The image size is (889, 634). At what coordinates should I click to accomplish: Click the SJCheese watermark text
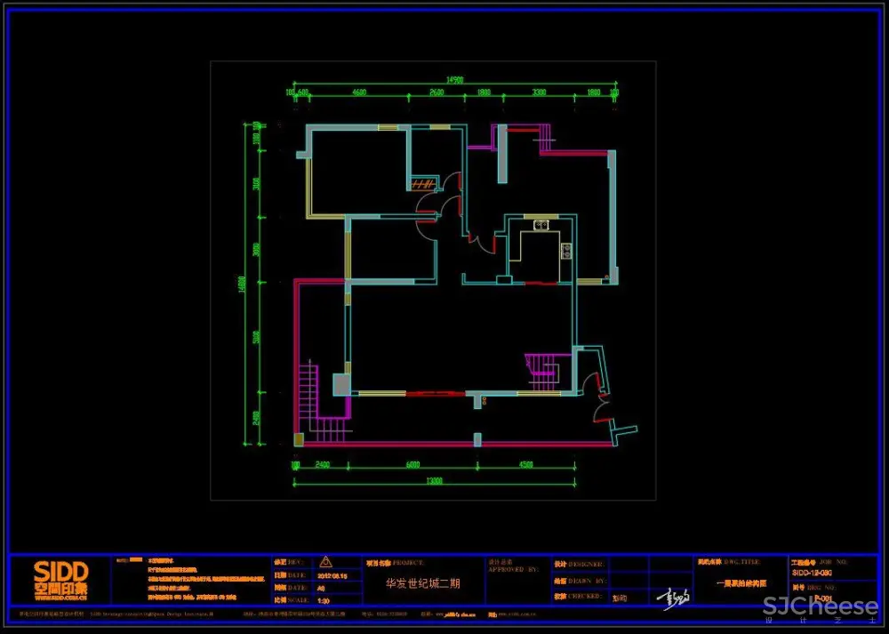tap(820, 607)
